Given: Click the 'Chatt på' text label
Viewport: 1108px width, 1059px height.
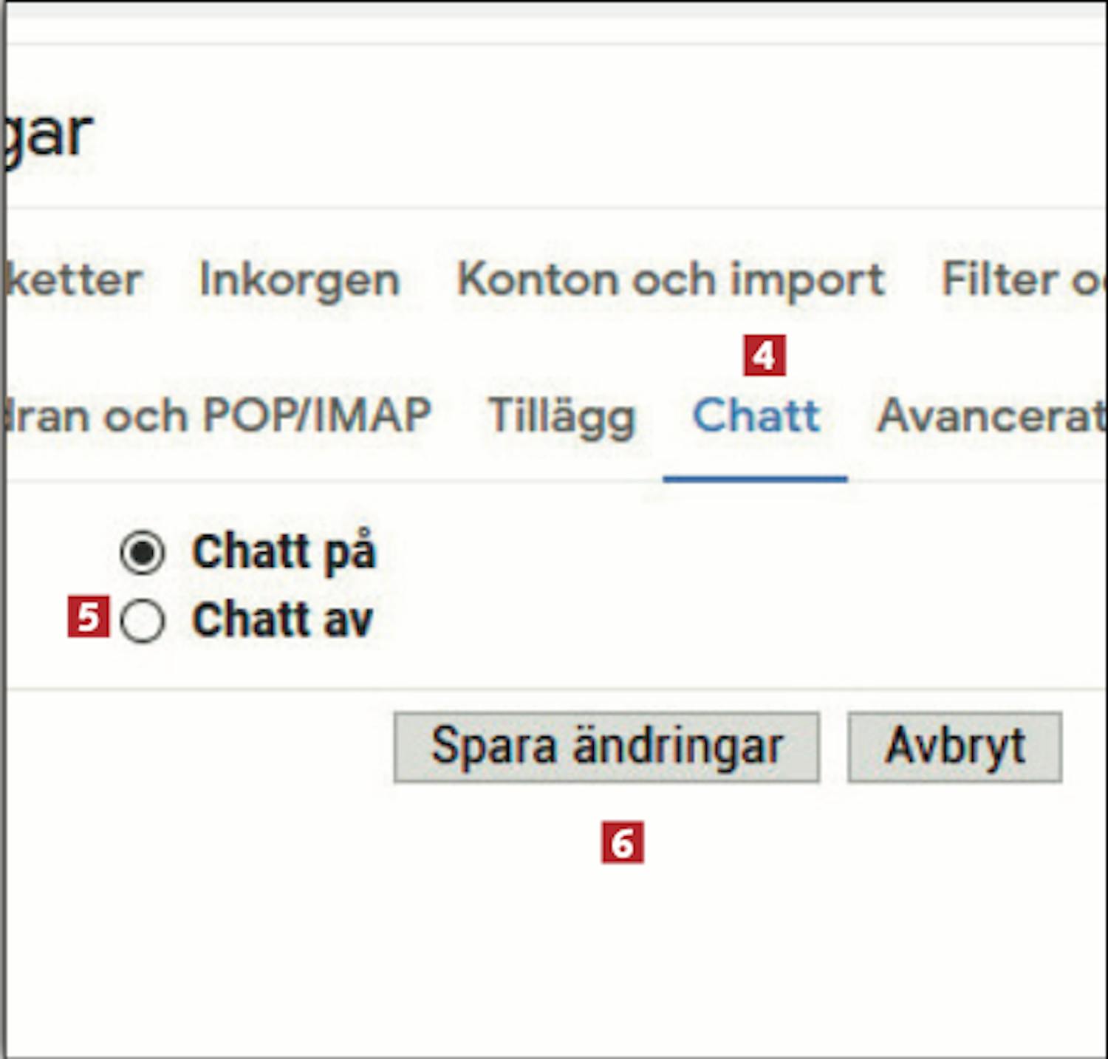Looking at the screenshot, I should coord(284,552).
